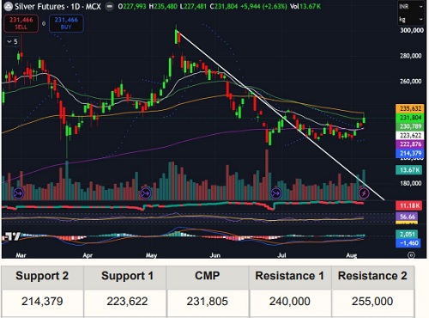
Task: Click the TradingView logo at bottom-left
Action: tap(11, 236)
